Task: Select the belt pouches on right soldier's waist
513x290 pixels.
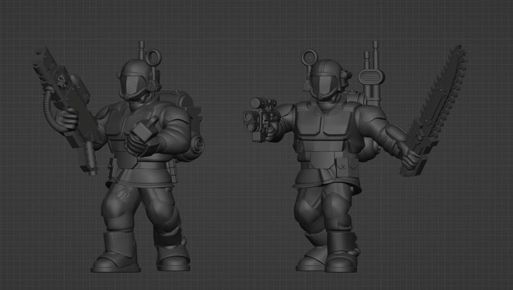Action: [x=347, y=168]
